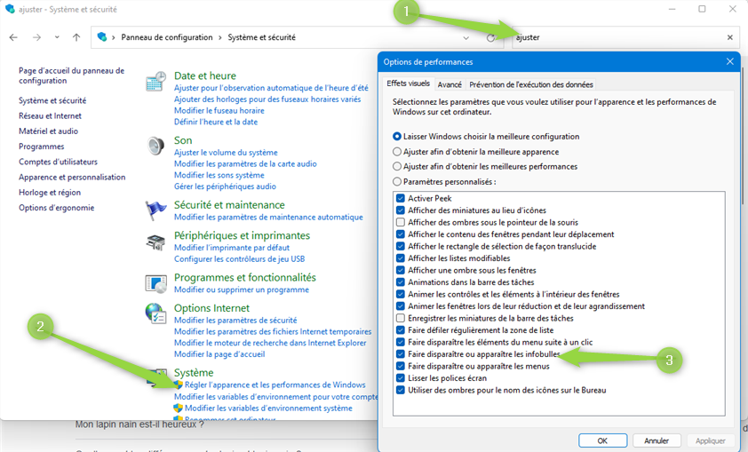Screen dimensions: 748x452
Task: Click Système et sécurité breadcrumb in address bar
Action: [261, 37]
